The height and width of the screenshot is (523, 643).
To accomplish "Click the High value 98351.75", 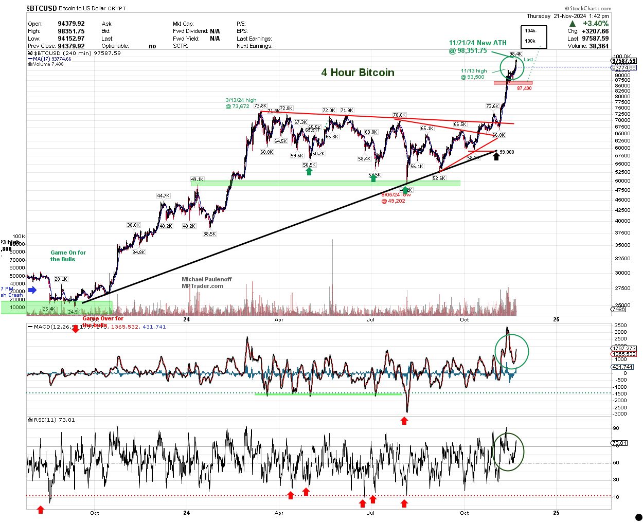I will pyautogui.click(x=71, y=31).
